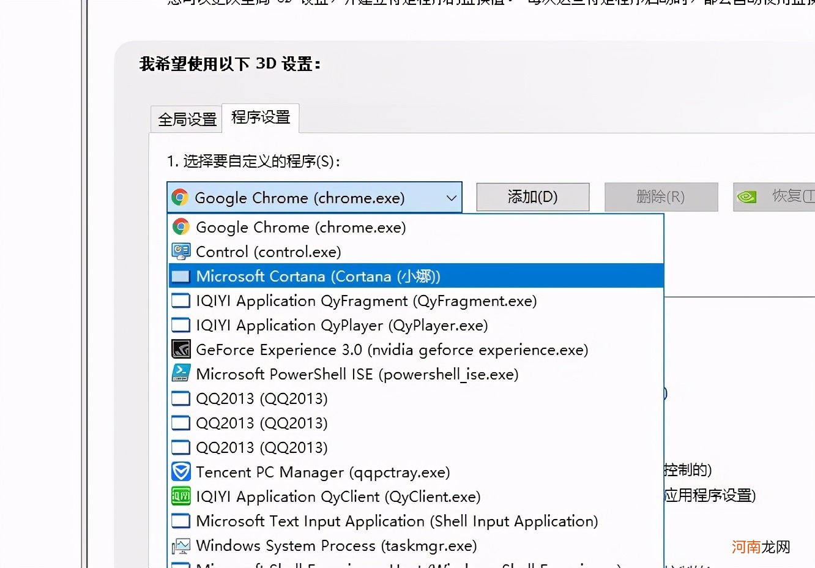Click the green IQIYI QyClient icon
Viewport: 815px width, 568px height.
pos(180,496)
